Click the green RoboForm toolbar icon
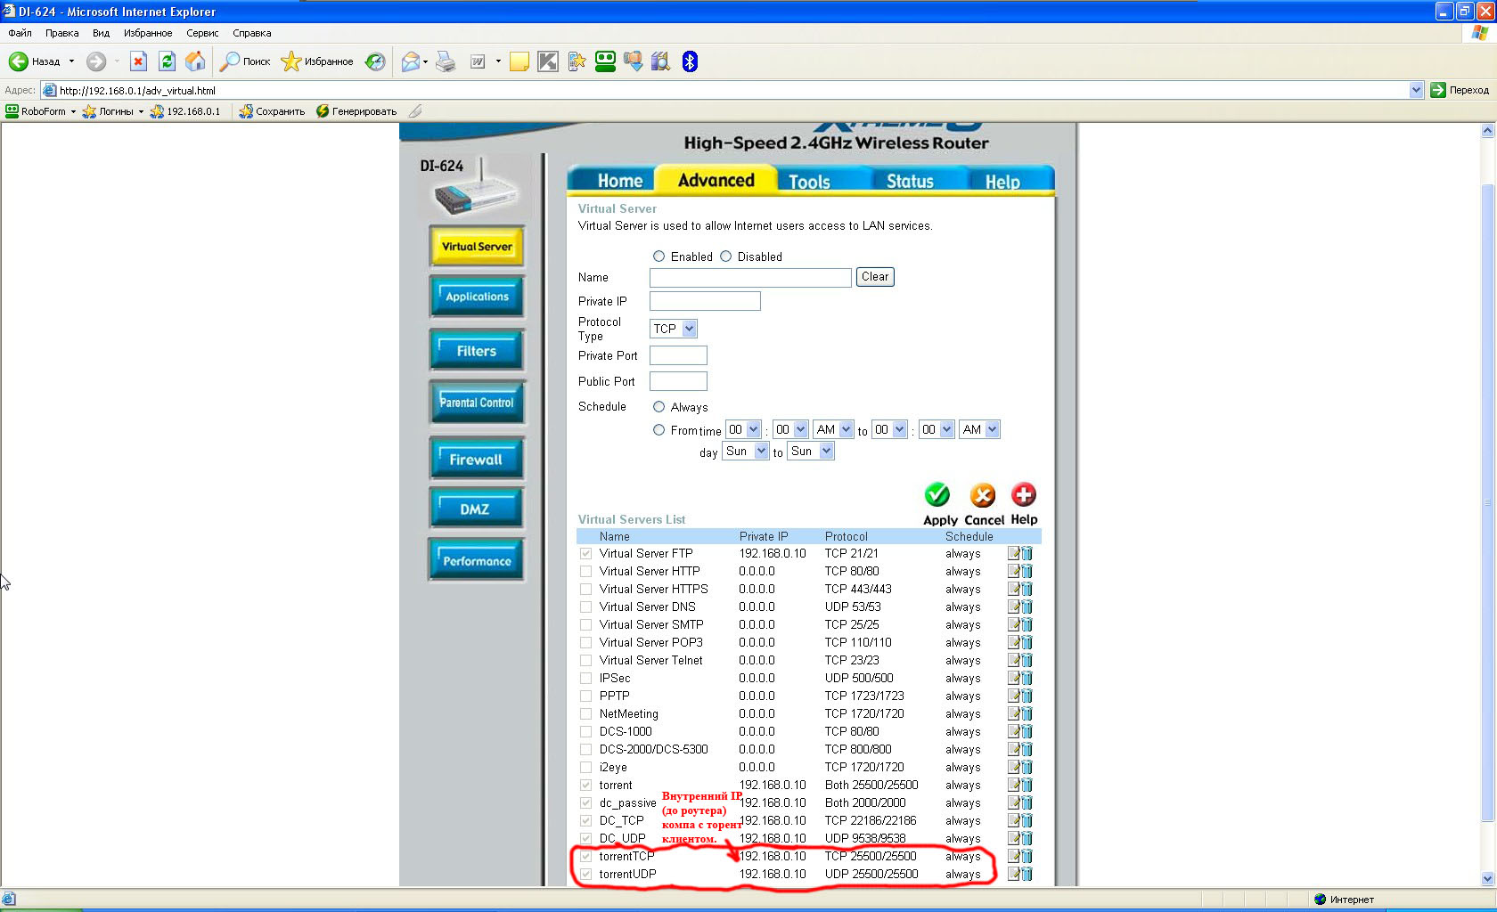 pos(605,61)
